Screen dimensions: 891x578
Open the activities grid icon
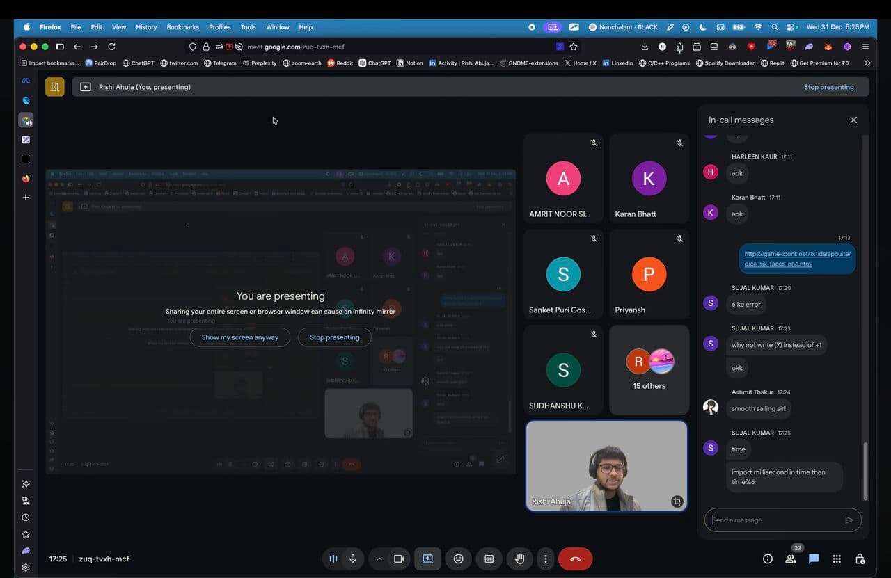(x=837, y=559)
